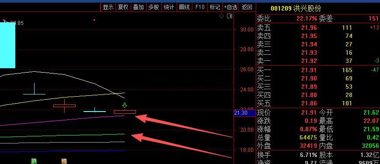Click stock title 001209 洪兴股份
The height and width of the screenshot is (164, 380).
(x=296, y=8)
